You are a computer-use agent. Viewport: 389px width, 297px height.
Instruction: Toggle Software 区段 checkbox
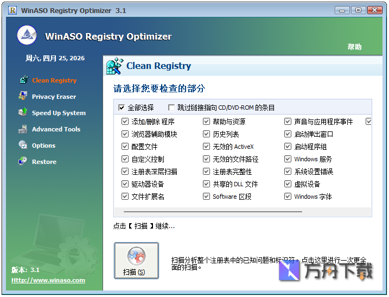pyautogui.click(x=206, y=197)
